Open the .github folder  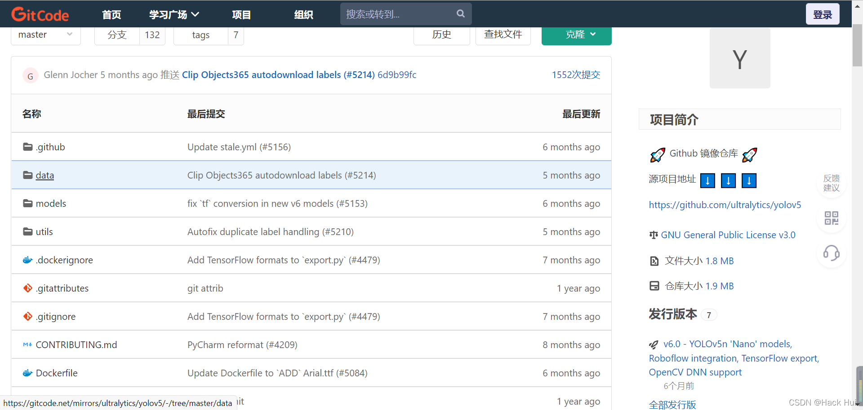(50, 147)
